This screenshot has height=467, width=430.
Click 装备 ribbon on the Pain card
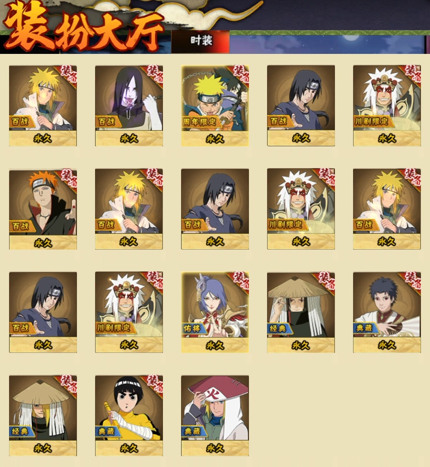point(68,178)
